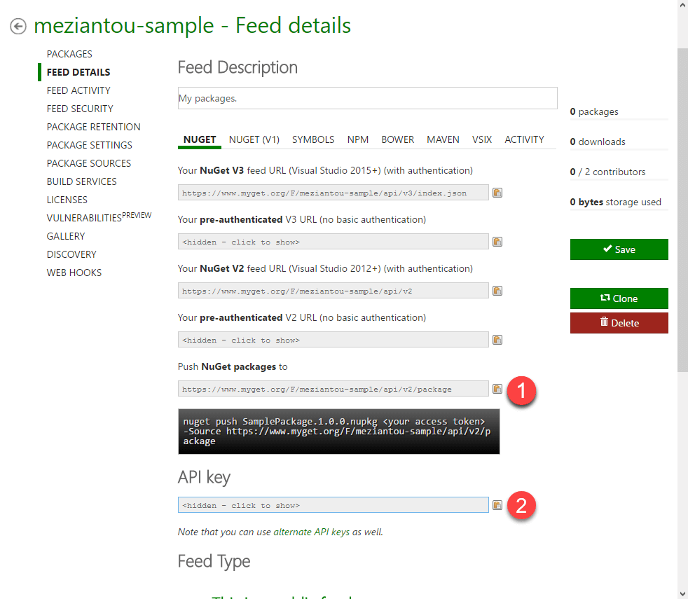This screenshot has width=688, height=599.
Task: Copy the pre-authenticated V3 URL
Action: pyautogui.click(x=497, y=242)
